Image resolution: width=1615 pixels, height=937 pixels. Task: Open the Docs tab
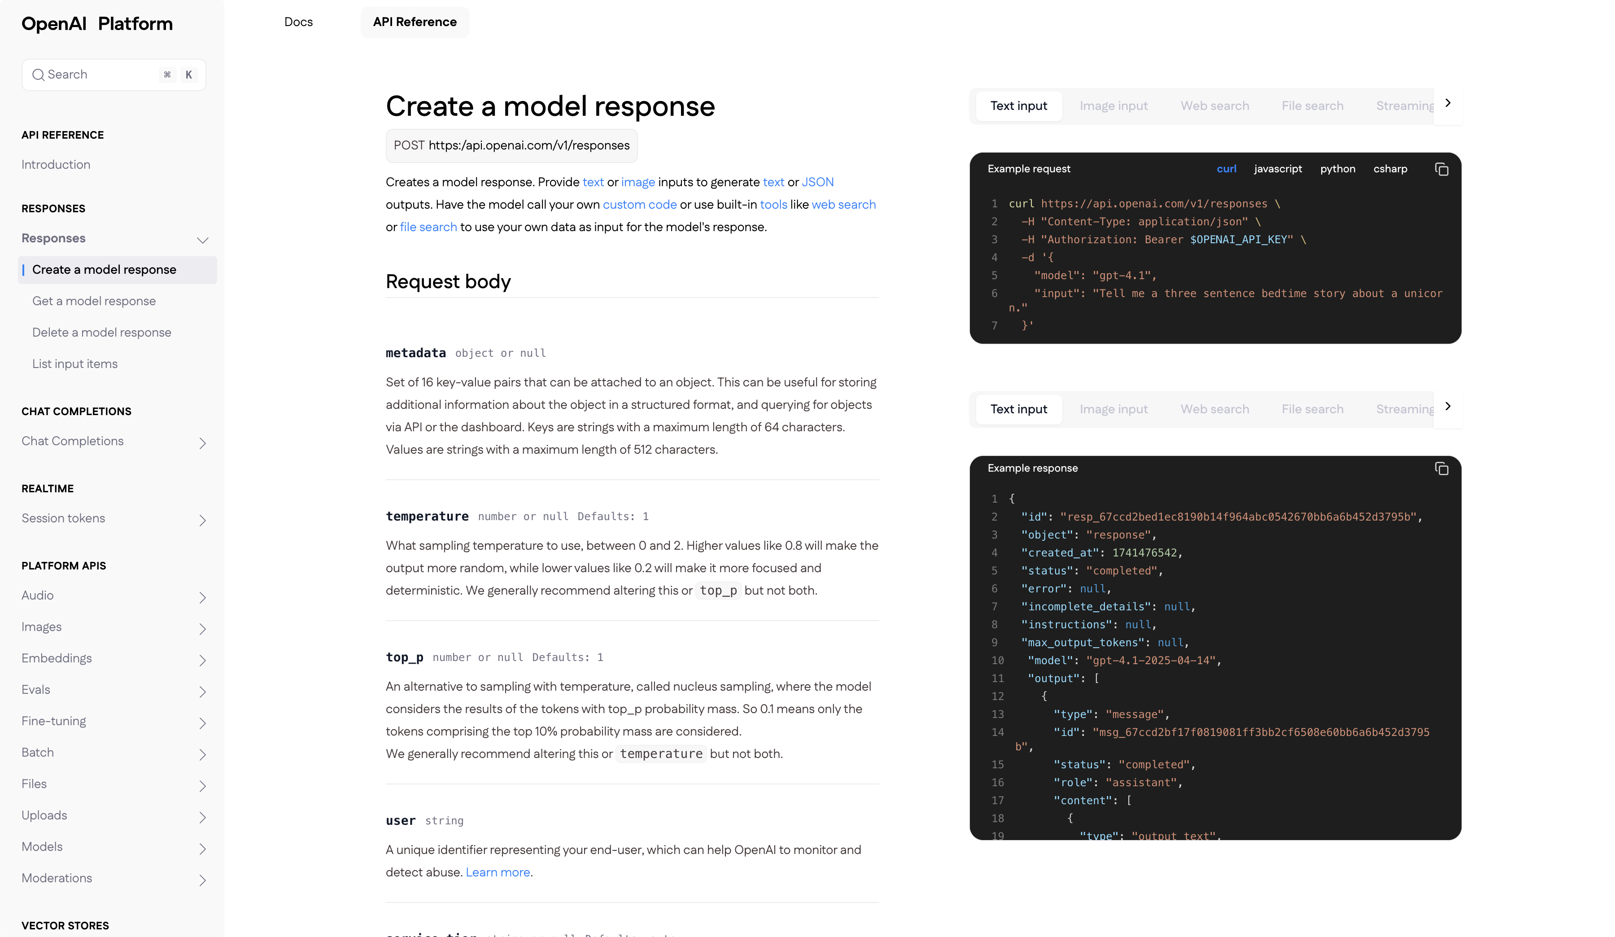pyautogui.click(x=299, y=22)
